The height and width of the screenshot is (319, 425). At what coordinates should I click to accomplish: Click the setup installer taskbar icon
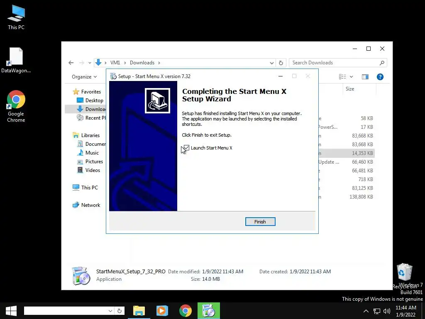click(209, 311)
